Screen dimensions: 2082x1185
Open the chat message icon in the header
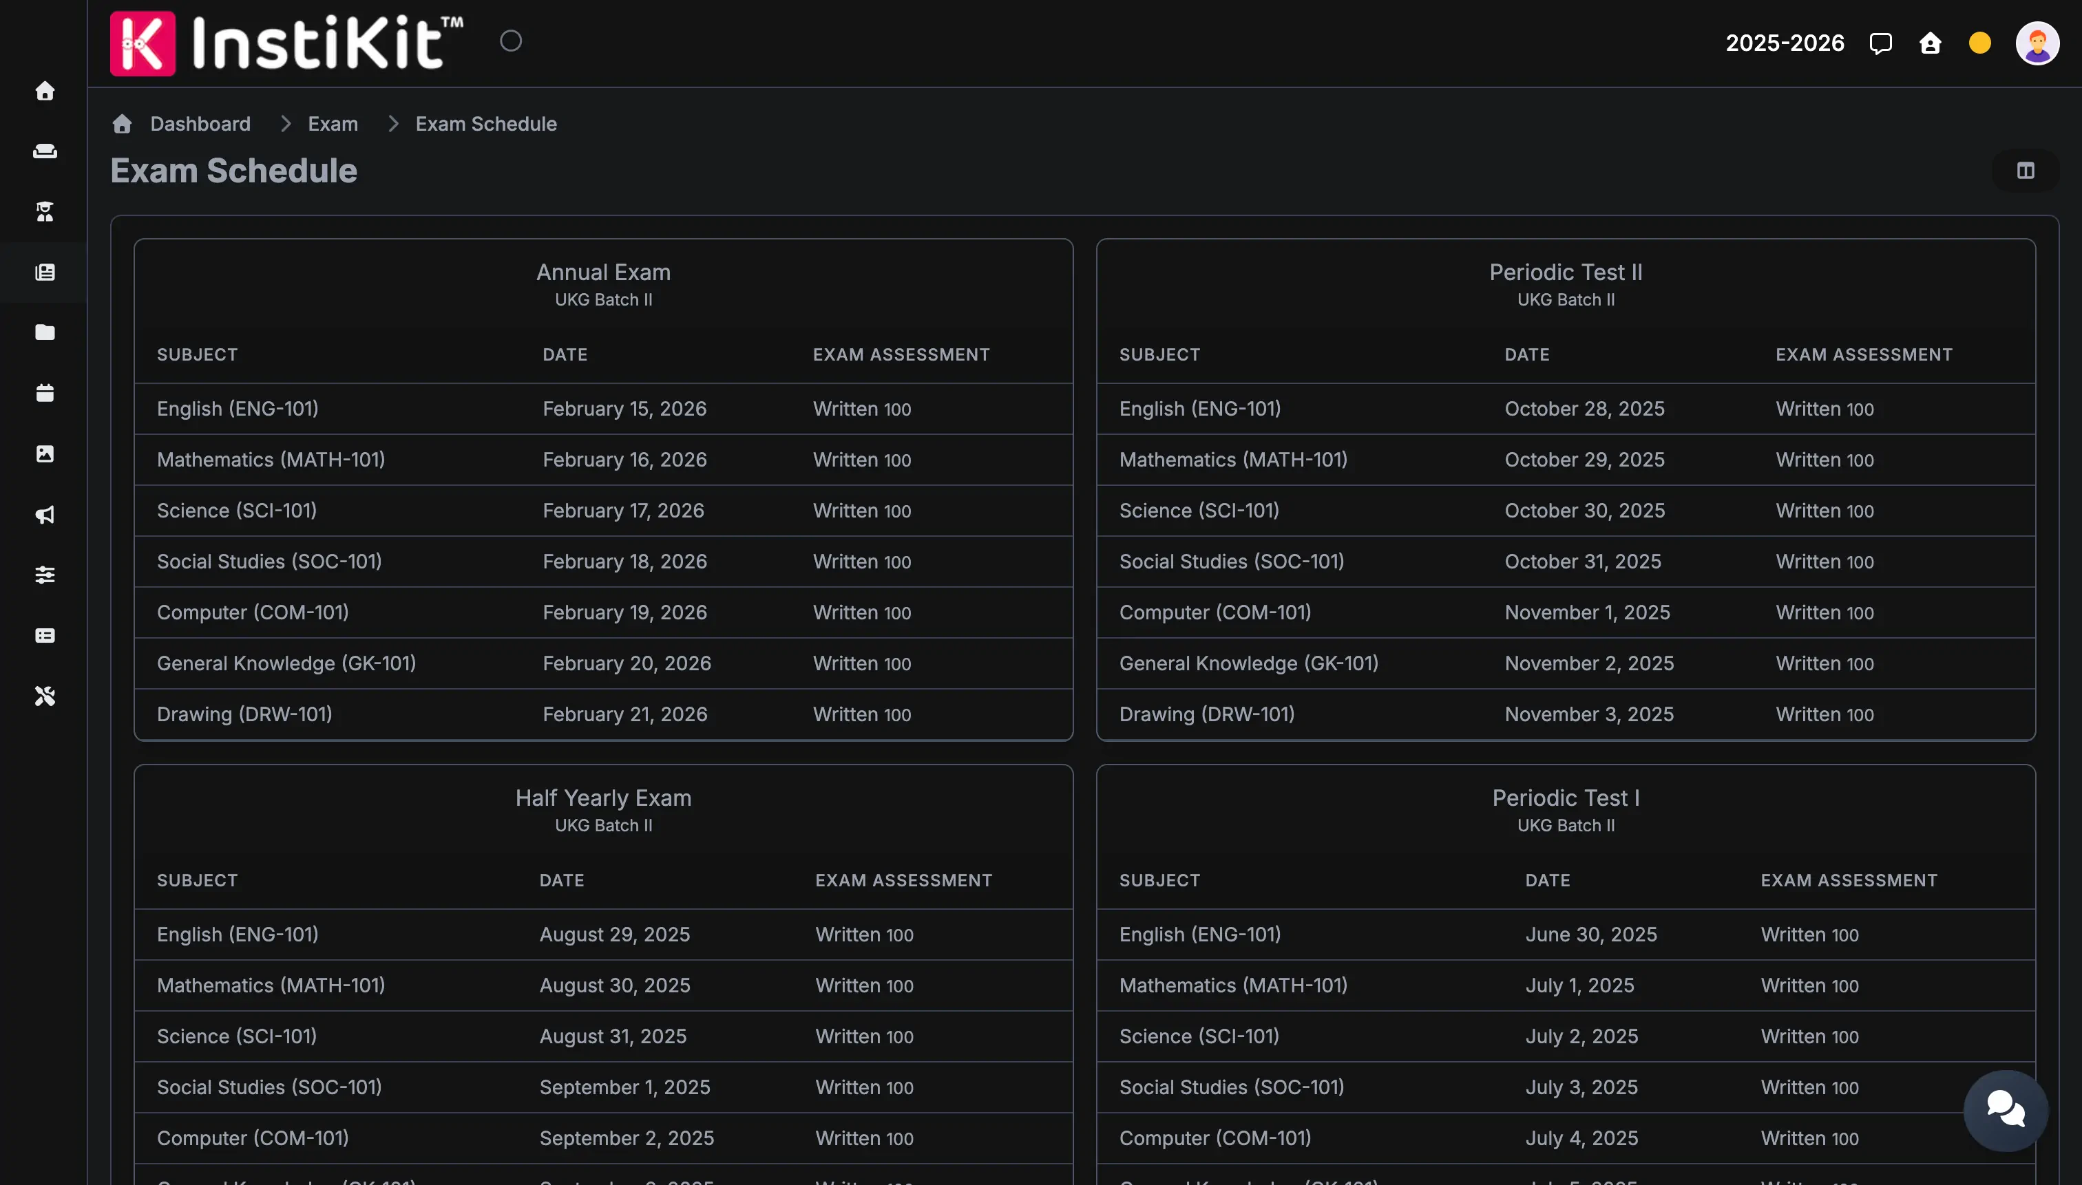click(x=1880, y=43)
